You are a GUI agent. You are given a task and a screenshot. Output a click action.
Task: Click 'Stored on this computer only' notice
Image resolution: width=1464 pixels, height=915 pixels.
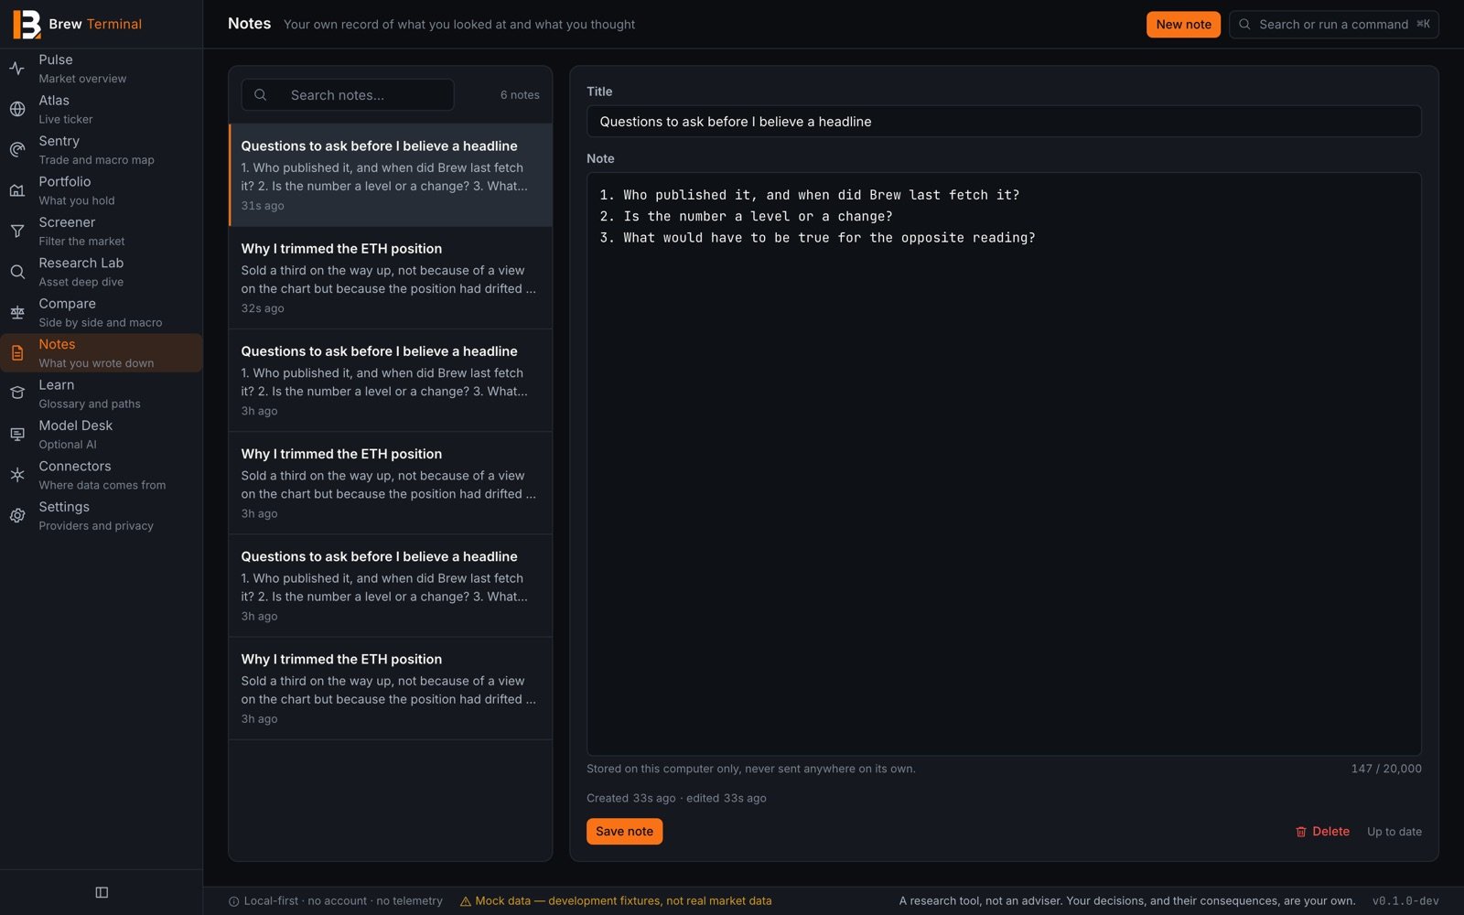[x=750, y=769]
